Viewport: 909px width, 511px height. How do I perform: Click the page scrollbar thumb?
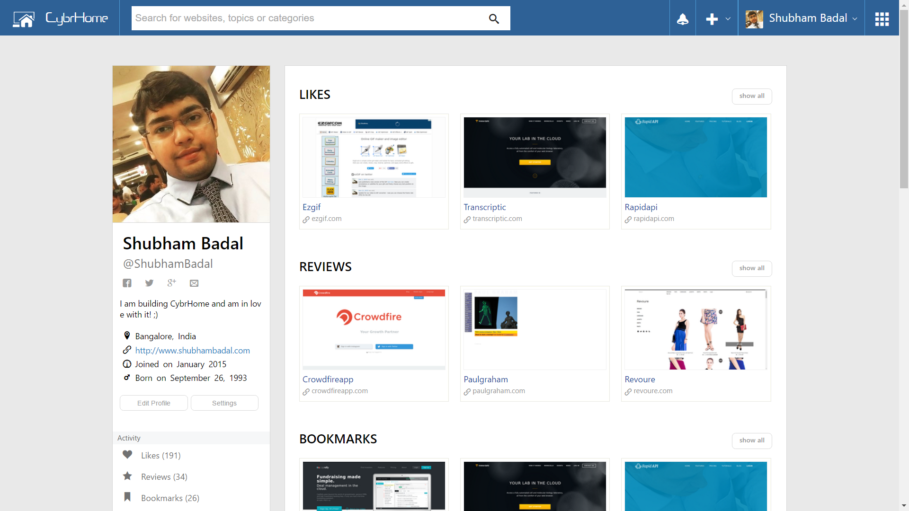[x=904, y=99]
